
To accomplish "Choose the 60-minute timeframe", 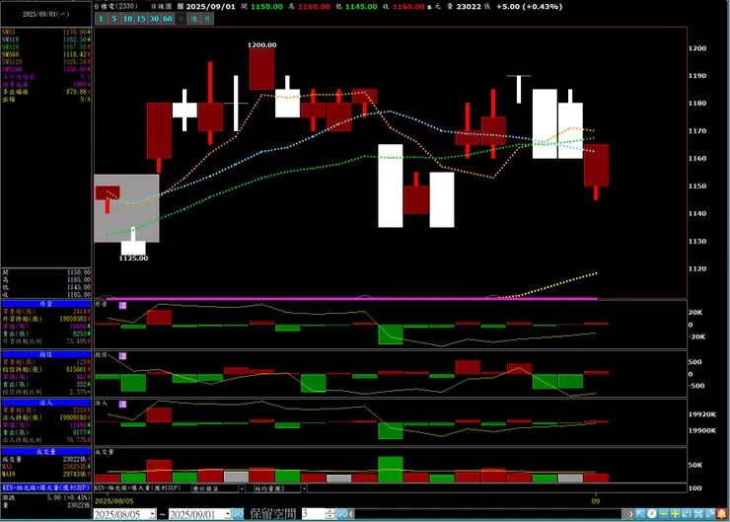I will (168, 19).
